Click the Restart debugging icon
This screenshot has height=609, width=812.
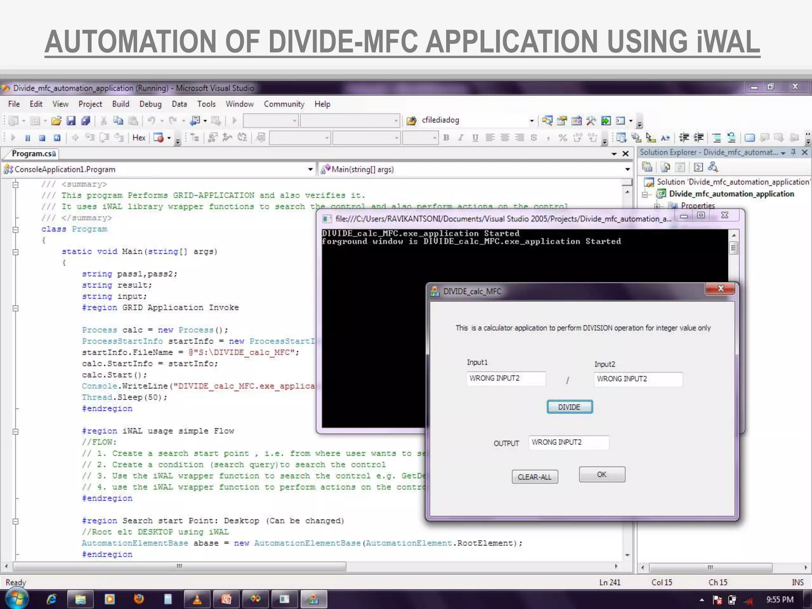coord(57,138)
